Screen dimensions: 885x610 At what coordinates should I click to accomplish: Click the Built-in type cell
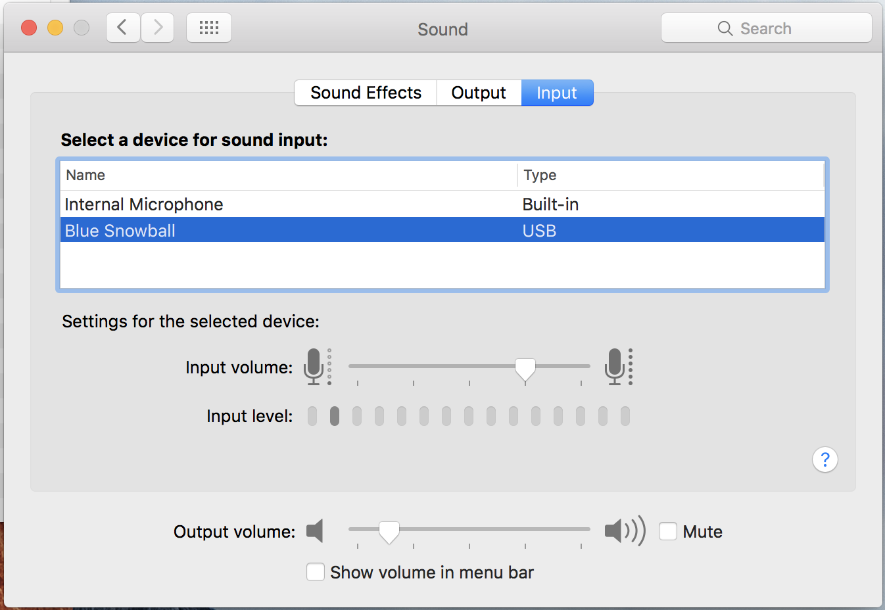pyautogui.click(x=550, y=204)
